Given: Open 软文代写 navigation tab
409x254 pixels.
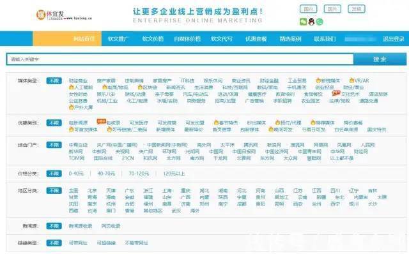Looking at the screenshot, I should point(222,39).
